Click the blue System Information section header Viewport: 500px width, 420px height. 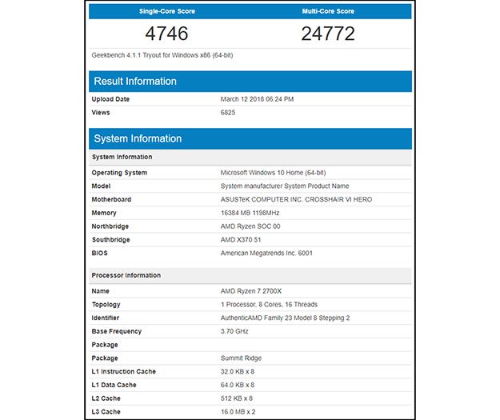click(x=138, y=138)
